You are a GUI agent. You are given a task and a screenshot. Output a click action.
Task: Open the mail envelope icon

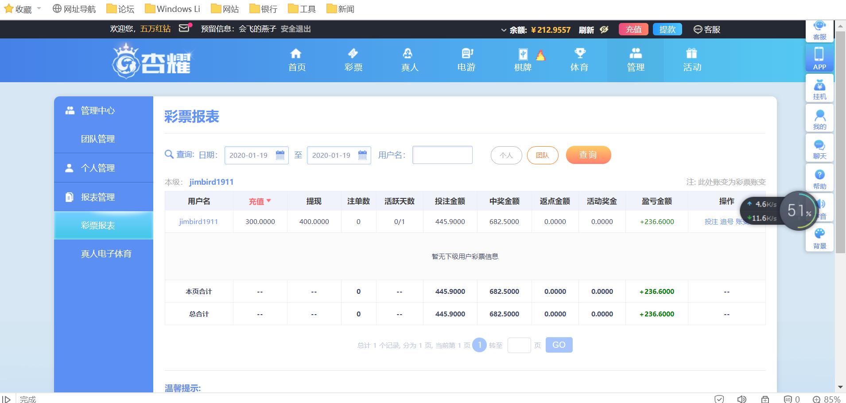(184, 28)
